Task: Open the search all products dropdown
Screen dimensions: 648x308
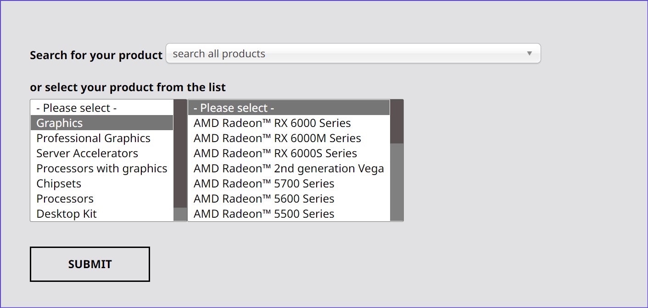Action: tap(321, 53)
